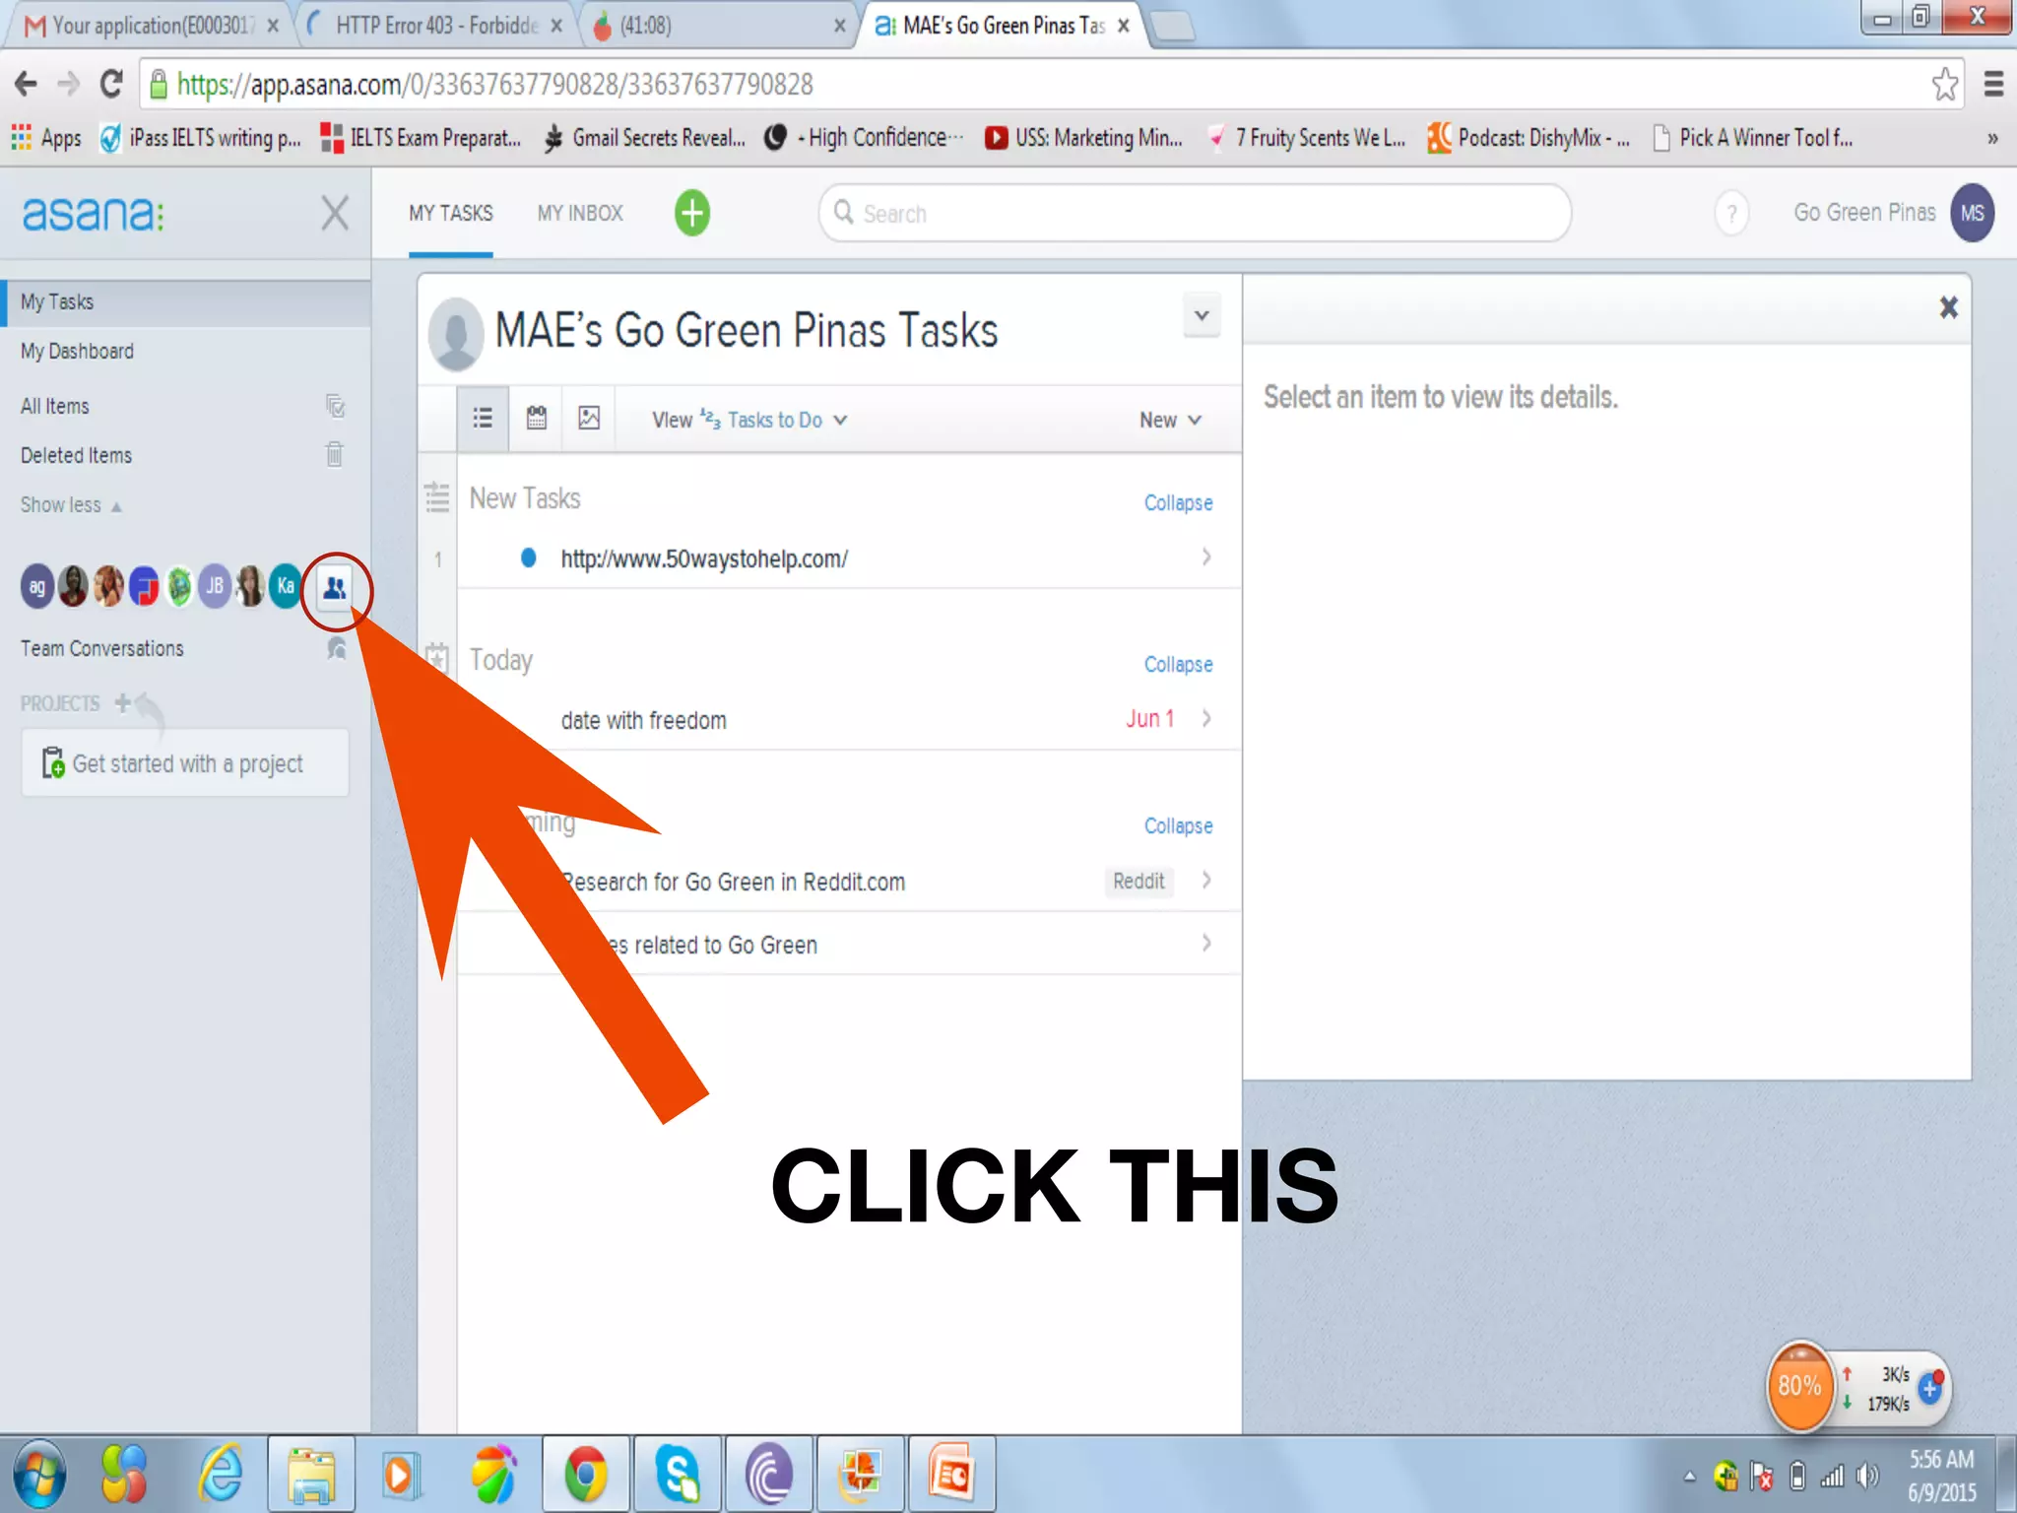Click the system clock 5:56 AM

[x=1941, y=1460]
